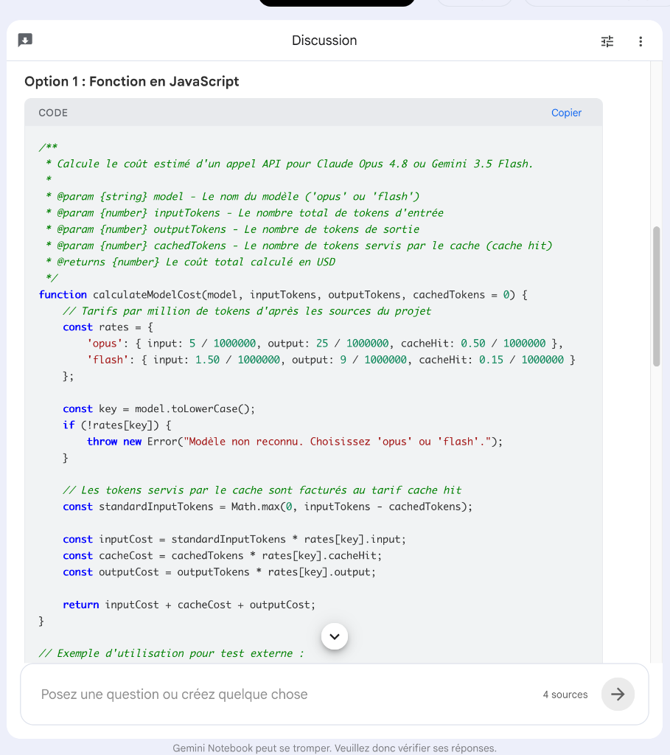Click the 'const standardInputTokens' line
The width and height of the screenshot is (670, 755).
point(268,507)
